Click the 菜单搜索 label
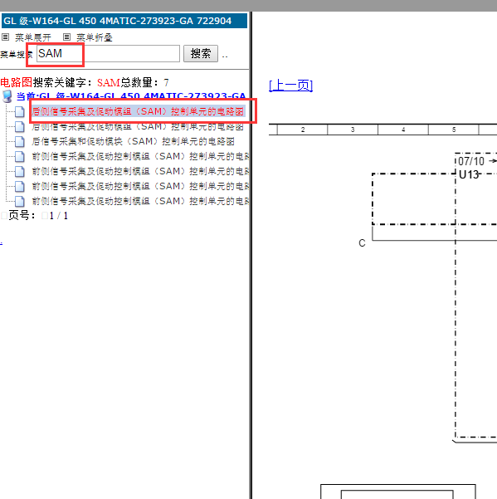 15,55
